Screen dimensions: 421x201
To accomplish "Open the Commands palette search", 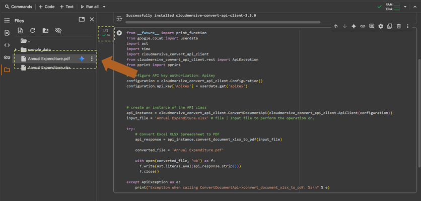I will pyautogui.click(x=19, y=7).
